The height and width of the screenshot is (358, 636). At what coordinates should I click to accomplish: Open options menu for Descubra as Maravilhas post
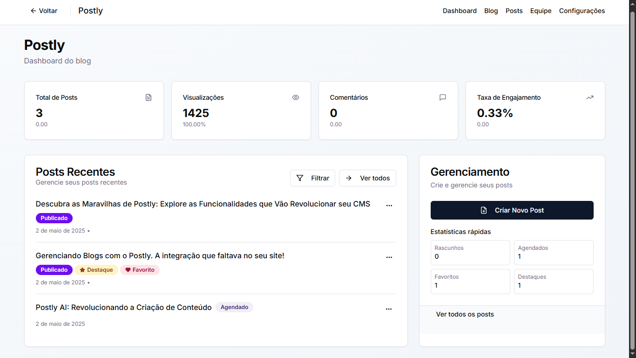(389, 205)
